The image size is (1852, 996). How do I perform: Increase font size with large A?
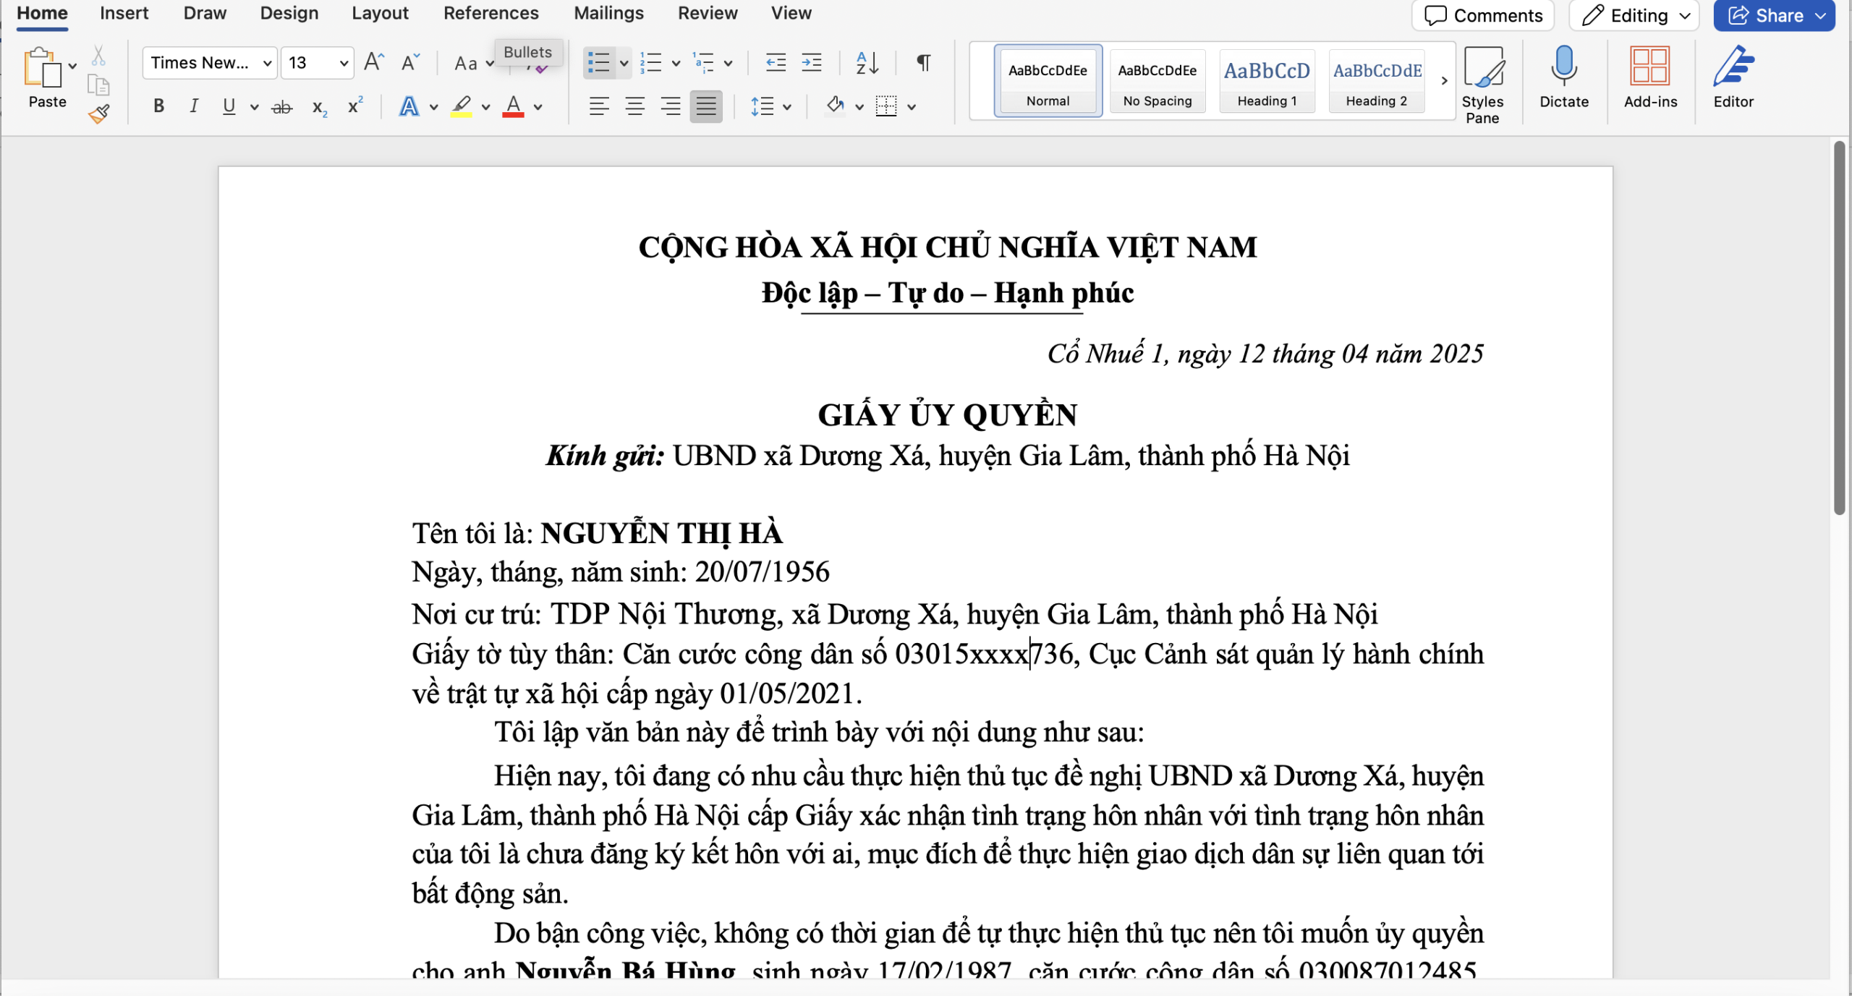[x=373, y=63]
